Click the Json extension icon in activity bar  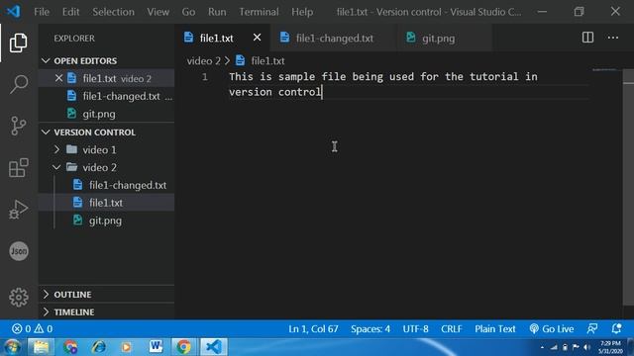[19, 251]
